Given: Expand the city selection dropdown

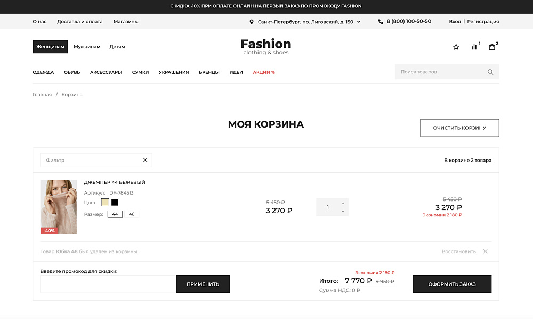Looking at the screenshot, I should coord(359,22).
